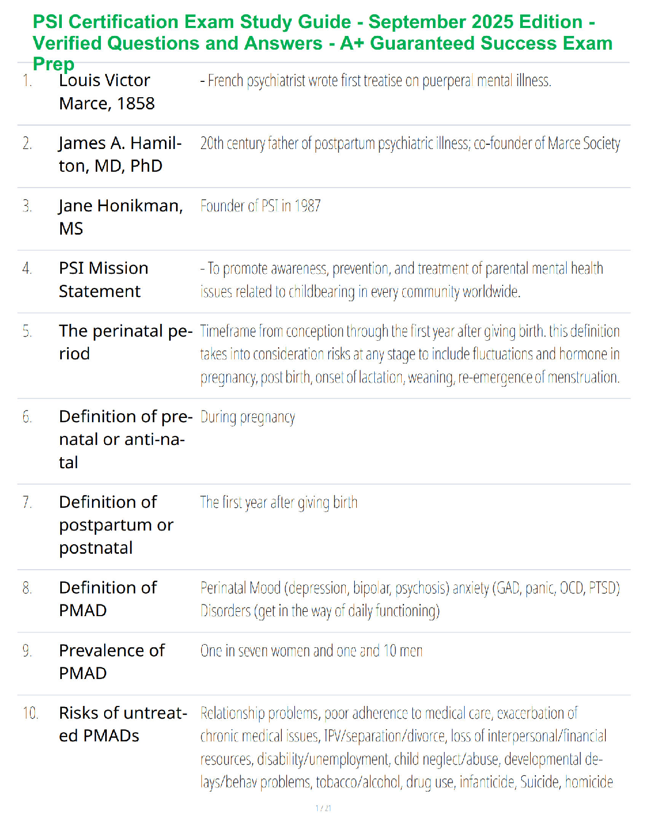
Task: Click the French psychiatrist definition text
Action: [x=376, y=81]
